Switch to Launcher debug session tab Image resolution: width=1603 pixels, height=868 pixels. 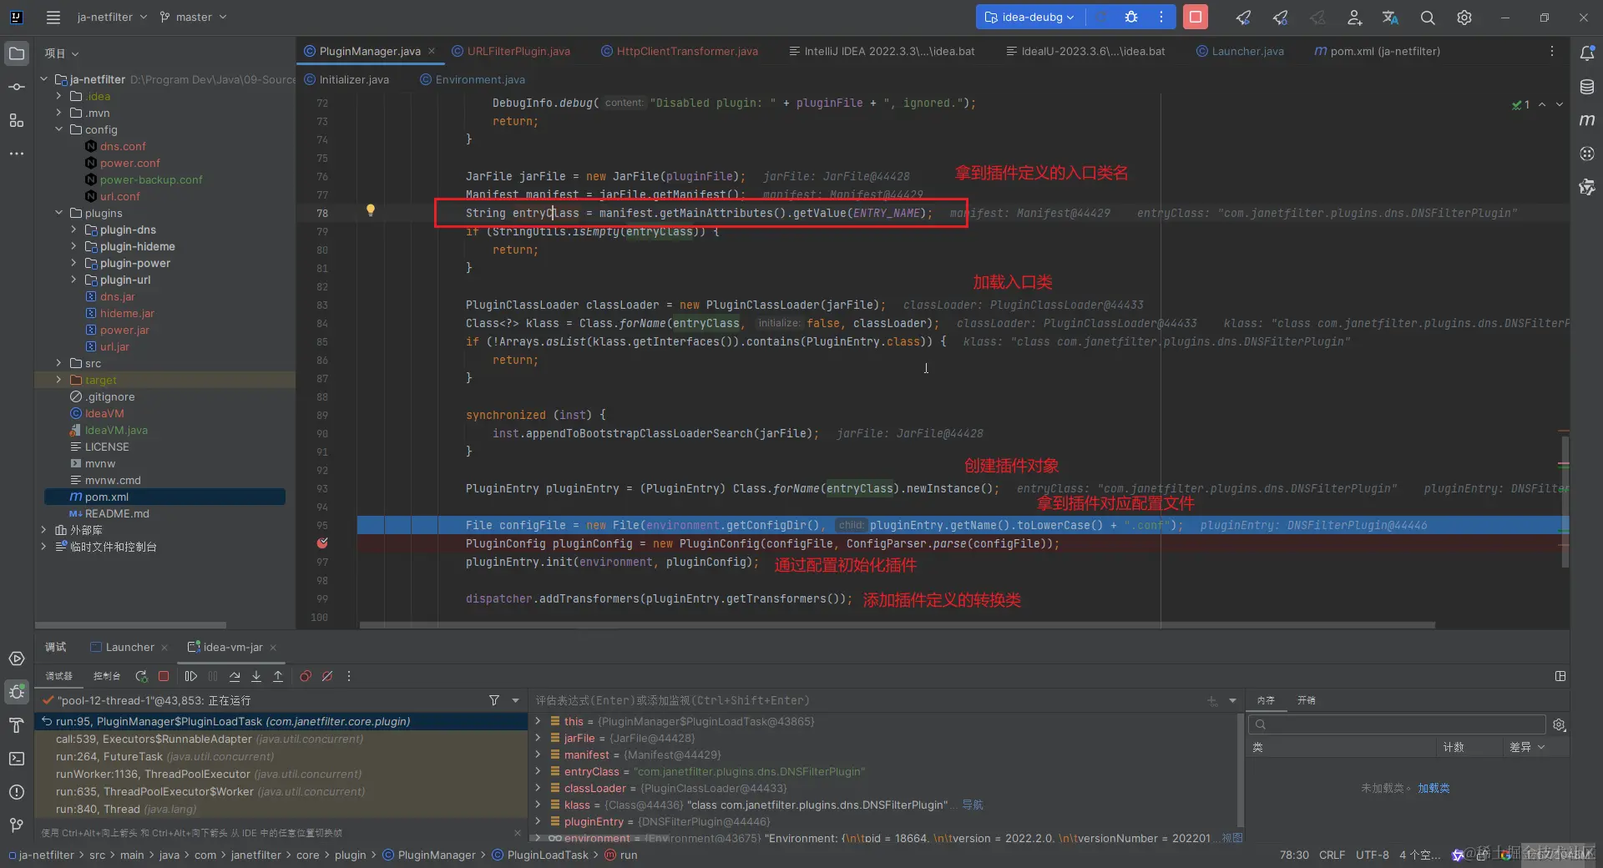click(x=129, y=647)
